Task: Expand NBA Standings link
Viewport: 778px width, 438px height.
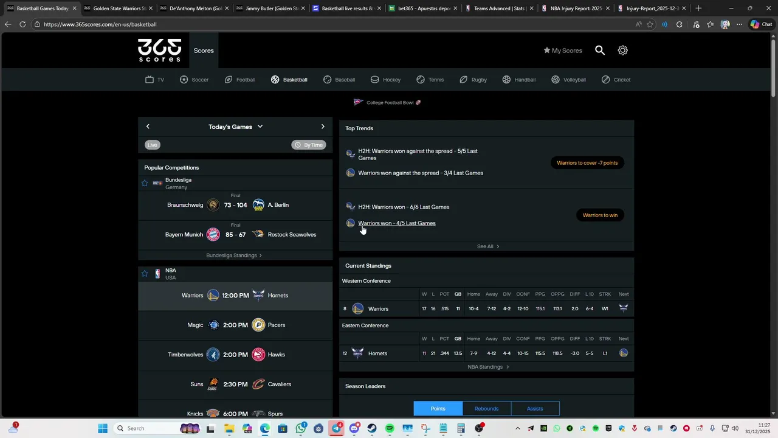Action: 488,367
